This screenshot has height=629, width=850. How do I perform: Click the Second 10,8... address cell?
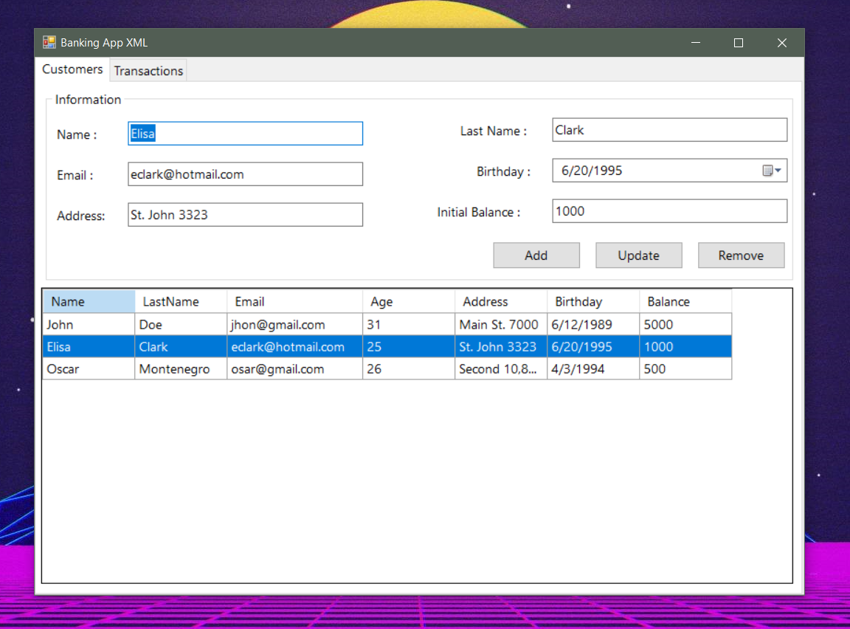500,368
